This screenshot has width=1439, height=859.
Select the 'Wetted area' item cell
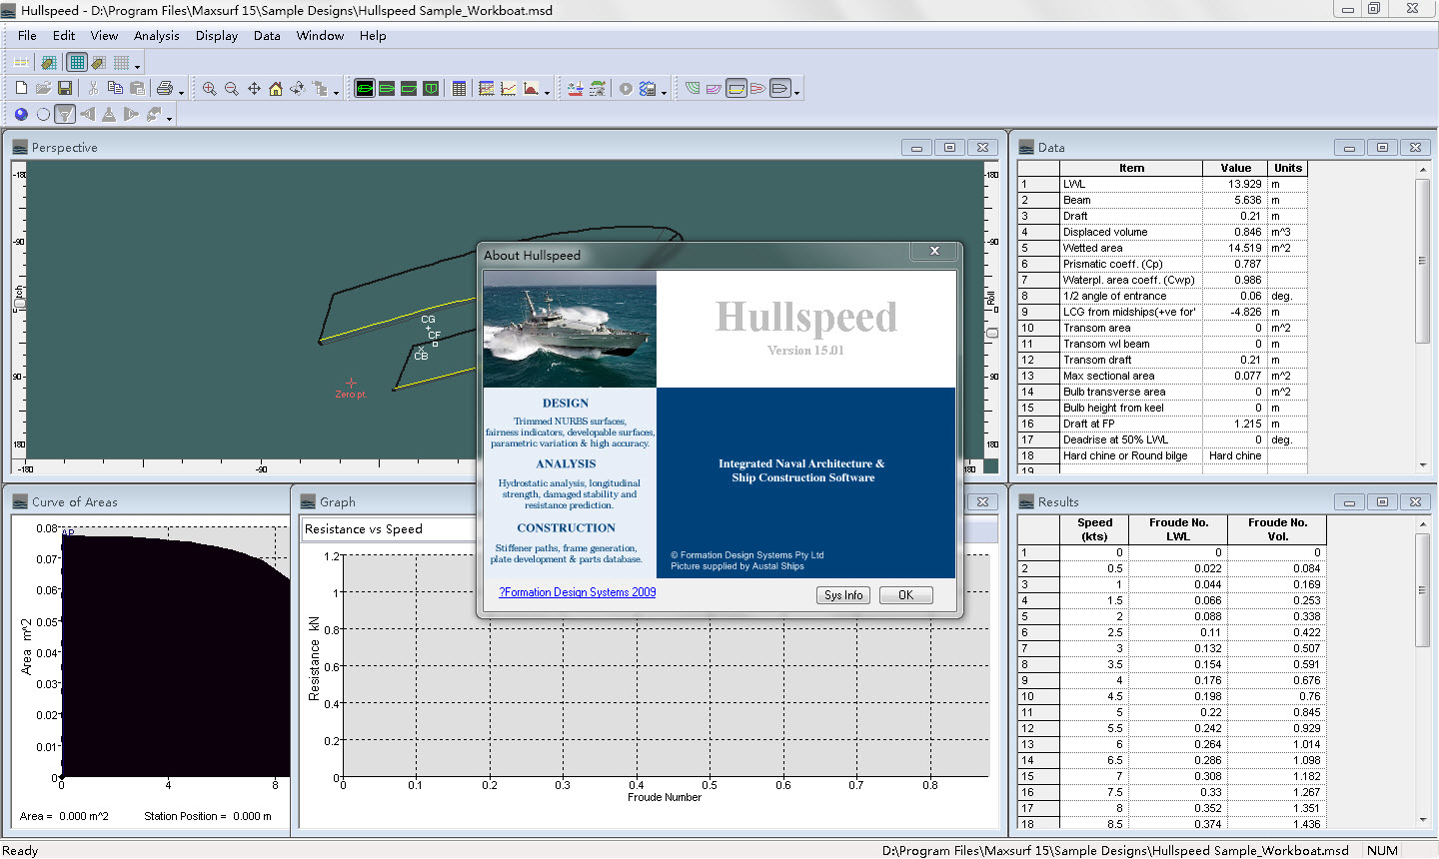pyautogui.click(x=1131, y=248)
